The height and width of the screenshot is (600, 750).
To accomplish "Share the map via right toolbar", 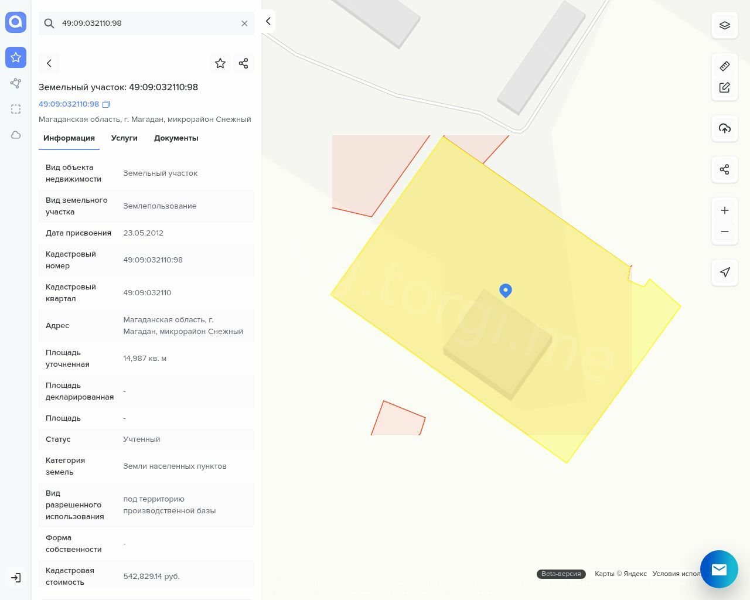I will [725, 169].
